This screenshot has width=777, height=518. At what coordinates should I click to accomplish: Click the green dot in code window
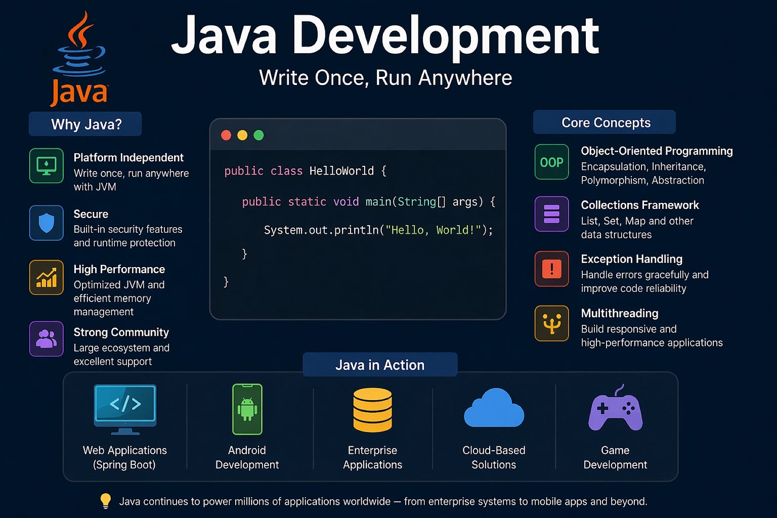pos(258,135)
